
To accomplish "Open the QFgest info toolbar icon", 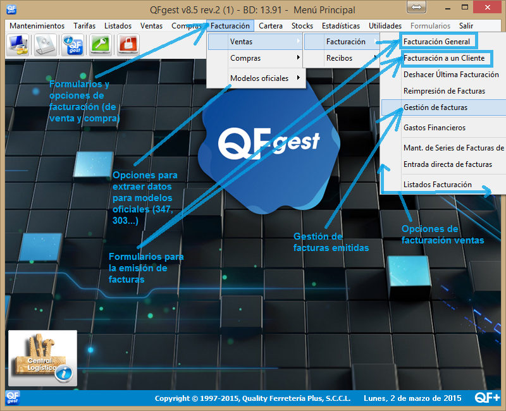I will [x=73, y=45].
